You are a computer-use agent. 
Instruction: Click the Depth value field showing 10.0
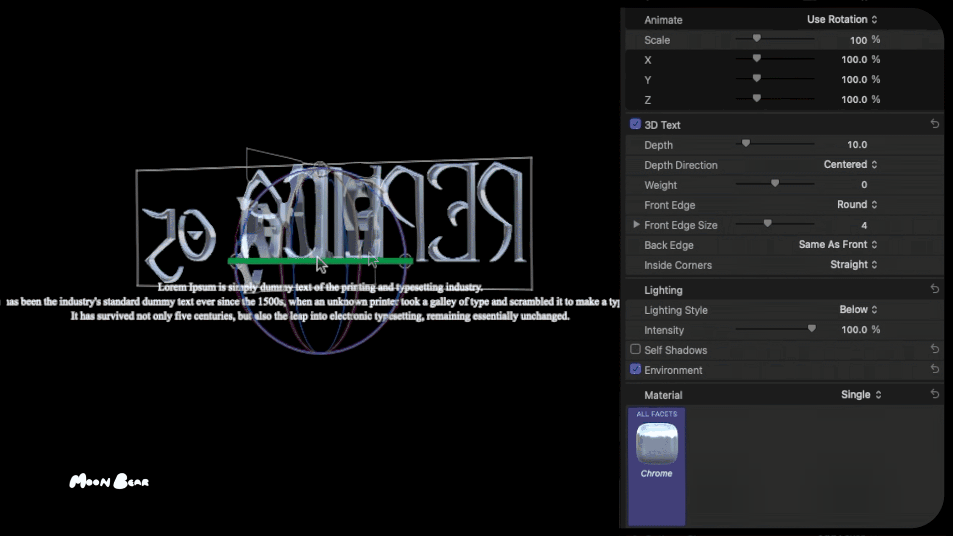coord(857,145)
